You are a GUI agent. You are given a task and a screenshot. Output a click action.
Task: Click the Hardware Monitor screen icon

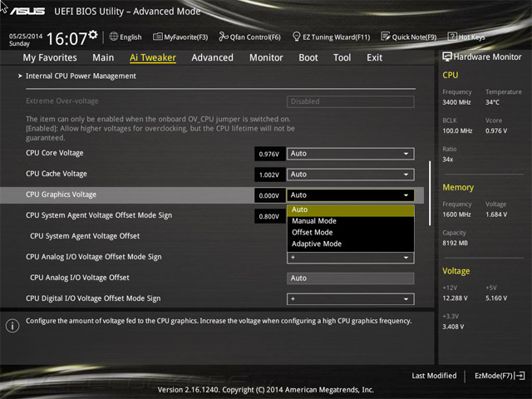click(x=447, y=57)
